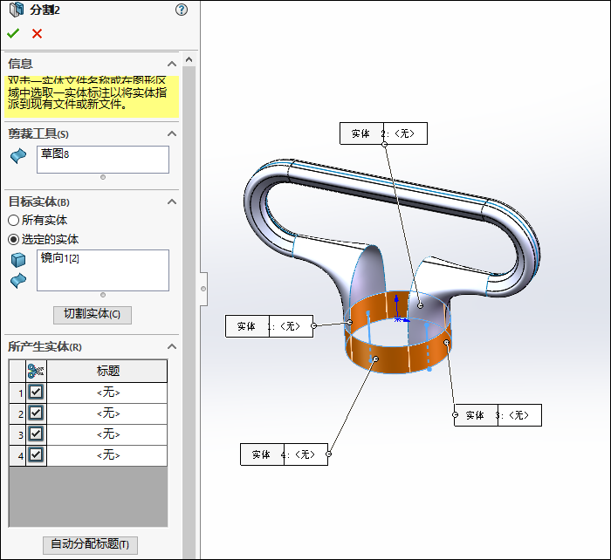Collapse the 所产生实体 section
The height and width of the screenshot is (560, 611).
[172, 346]
